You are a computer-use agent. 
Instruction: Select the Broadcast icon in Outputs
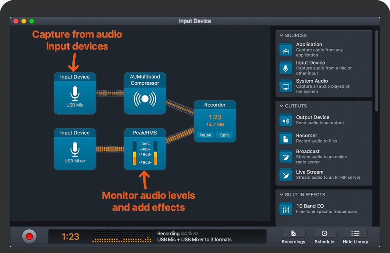tap(286, 156)
